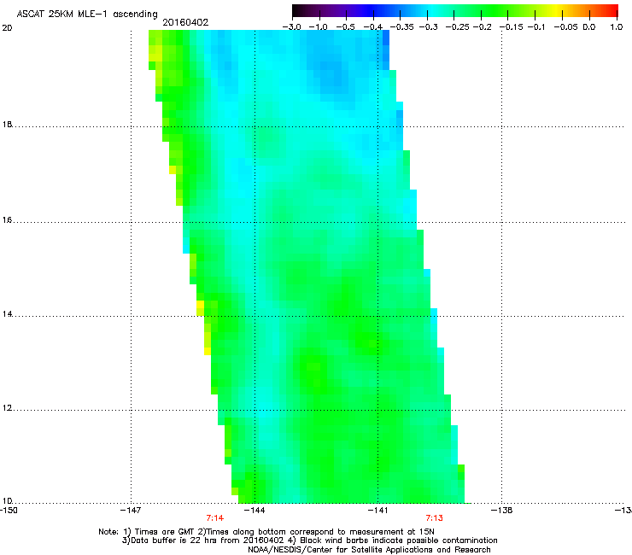Click latitude axis label 10
The height and width of the screenshot is (555, 632).
pyautogui.click(x=7, y=501)
